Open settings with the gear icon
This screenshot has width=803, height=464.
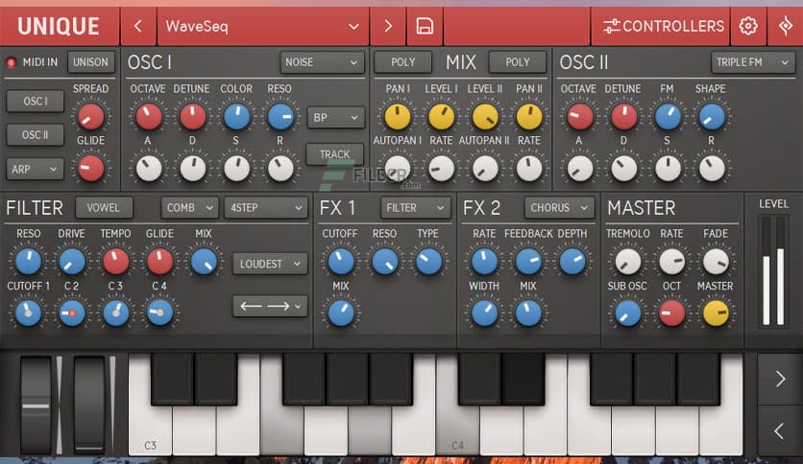click(748, 26)
